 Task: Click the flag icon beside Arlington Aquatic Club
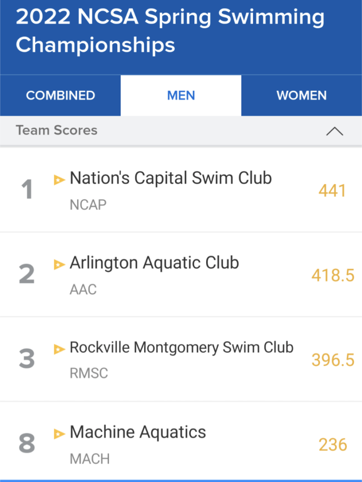click(x=59, y=265)
